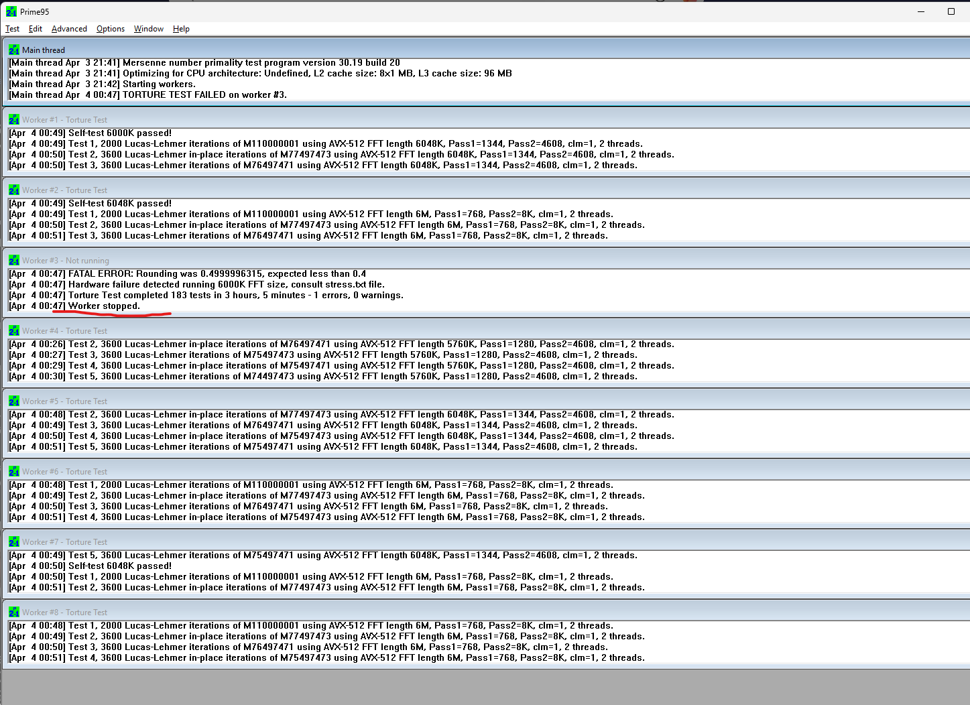The height and width of the screenshot is (705, 970).
Task: Open the Help menu
Action: (x=181, y=29)
